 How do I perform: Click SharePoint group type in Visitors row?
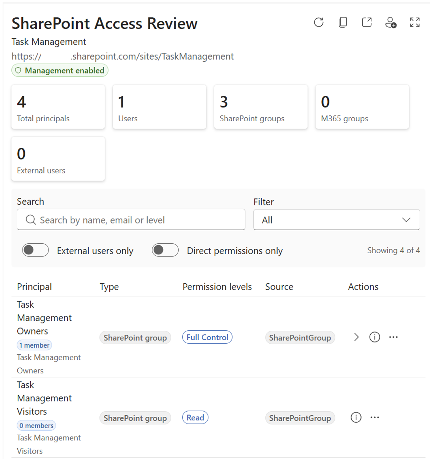click(x=135, y=418)
